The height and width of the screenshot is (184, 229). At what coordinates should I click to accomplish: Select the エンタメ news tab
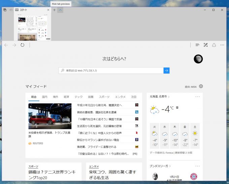tap(120, 97)
